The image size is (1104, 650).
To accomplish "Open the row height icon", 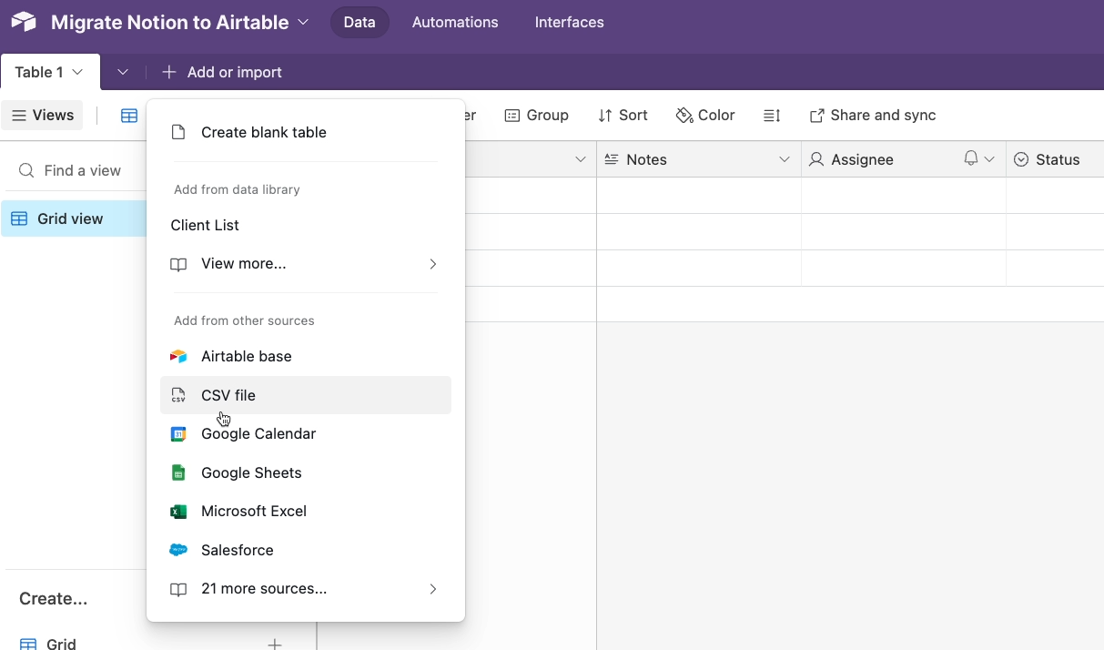I will point(772,116).
